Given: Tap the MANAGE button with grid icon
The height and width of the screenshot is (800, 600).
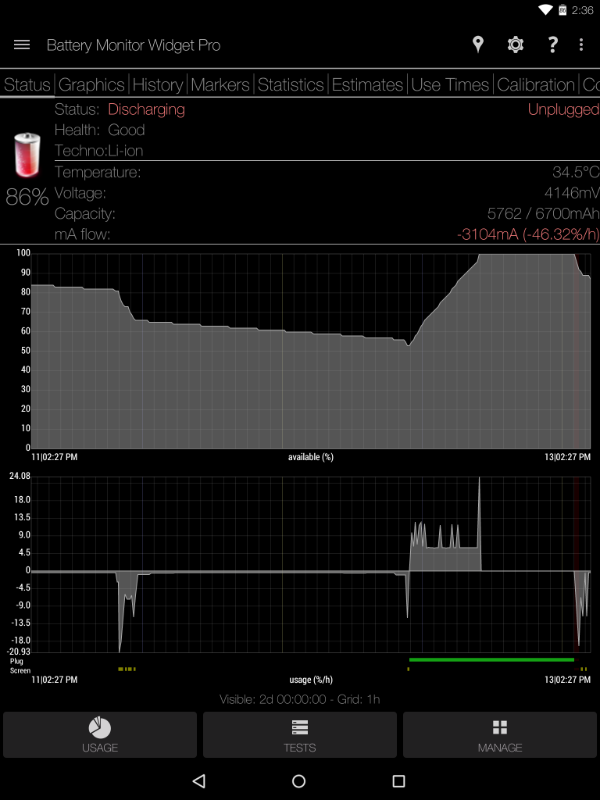Looking at the screenshot, I should coord(500,734).
